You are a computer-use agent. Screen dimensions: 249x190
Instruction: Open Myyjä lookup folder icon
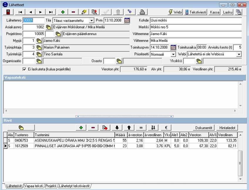pyautogui.click(x=39, y=41)
